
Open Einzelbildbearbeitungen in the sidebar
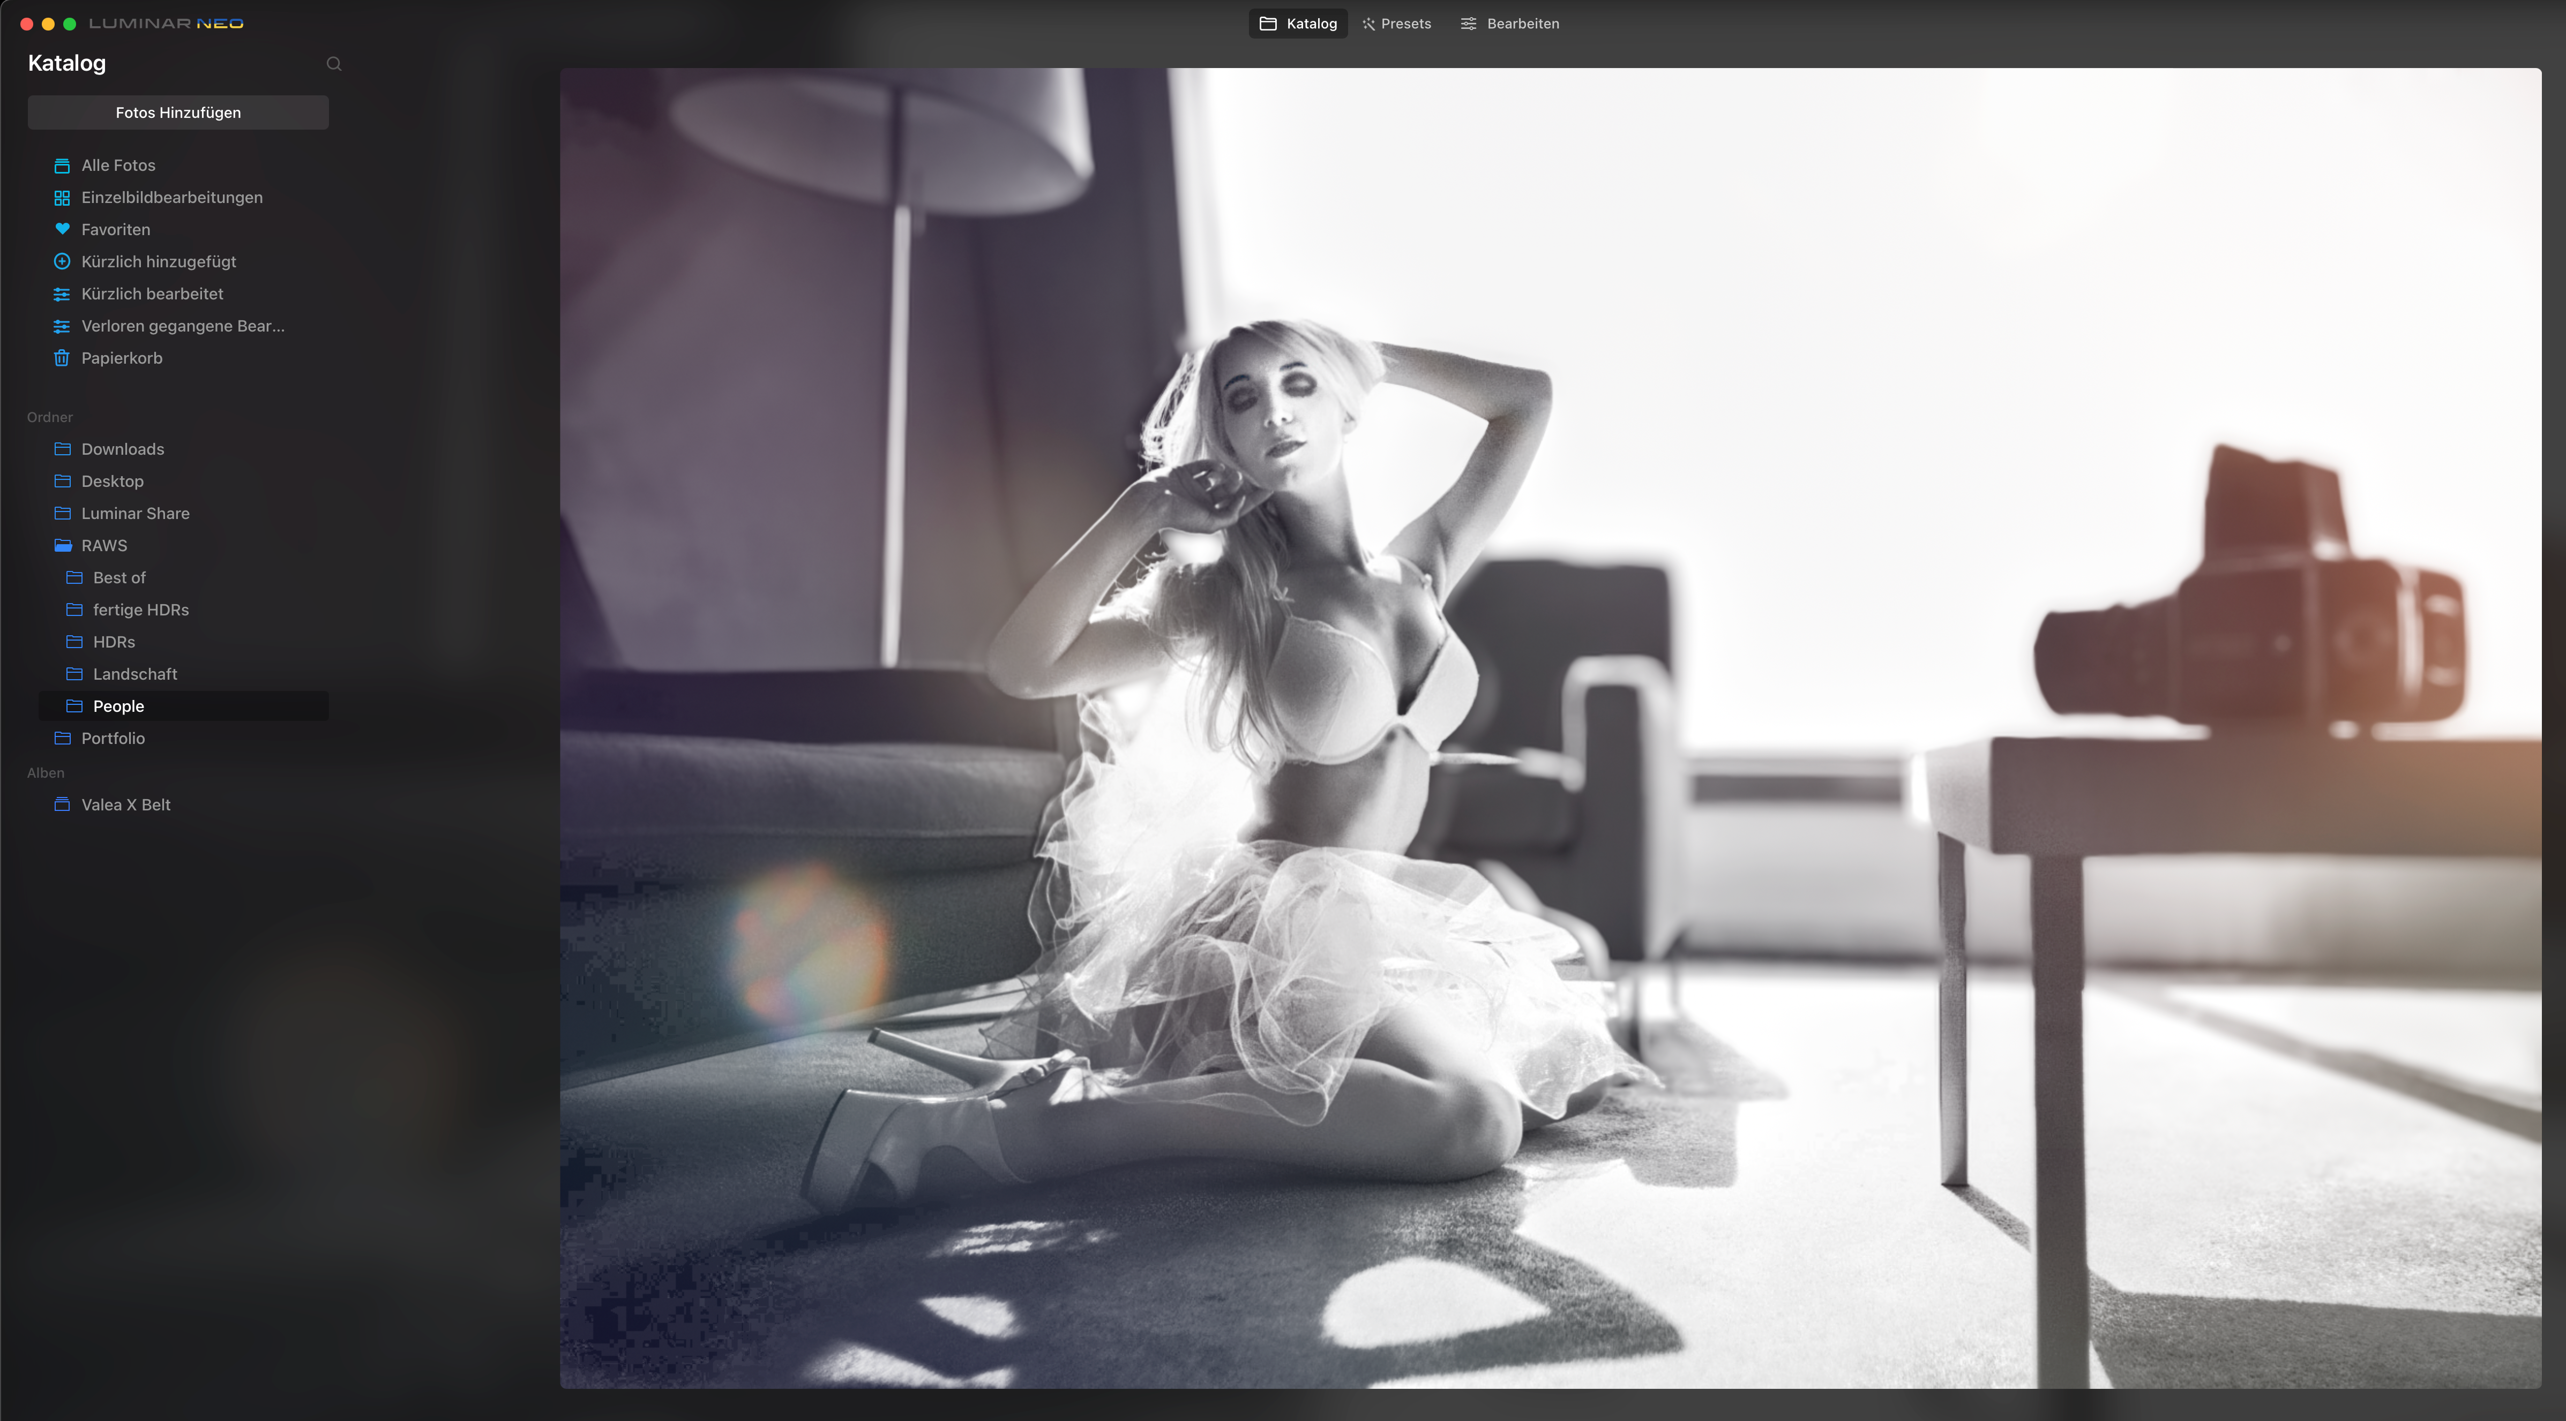(173, 197)
